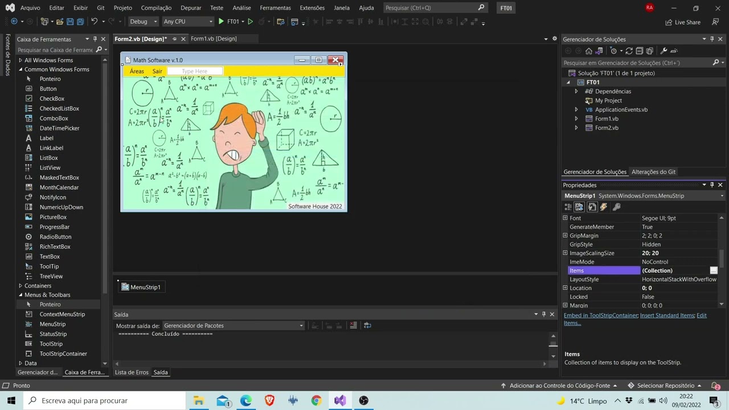Screen dimensions: 729x410
Task: Open the Arquivo menu
Action: point(30,8)
